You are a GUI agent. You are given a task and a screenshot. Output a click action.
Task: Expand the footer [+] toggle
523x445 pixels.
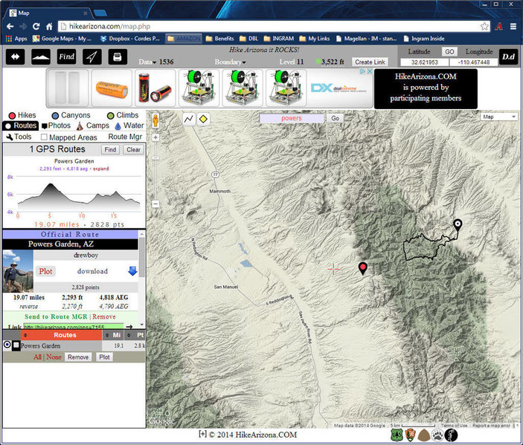202,434
